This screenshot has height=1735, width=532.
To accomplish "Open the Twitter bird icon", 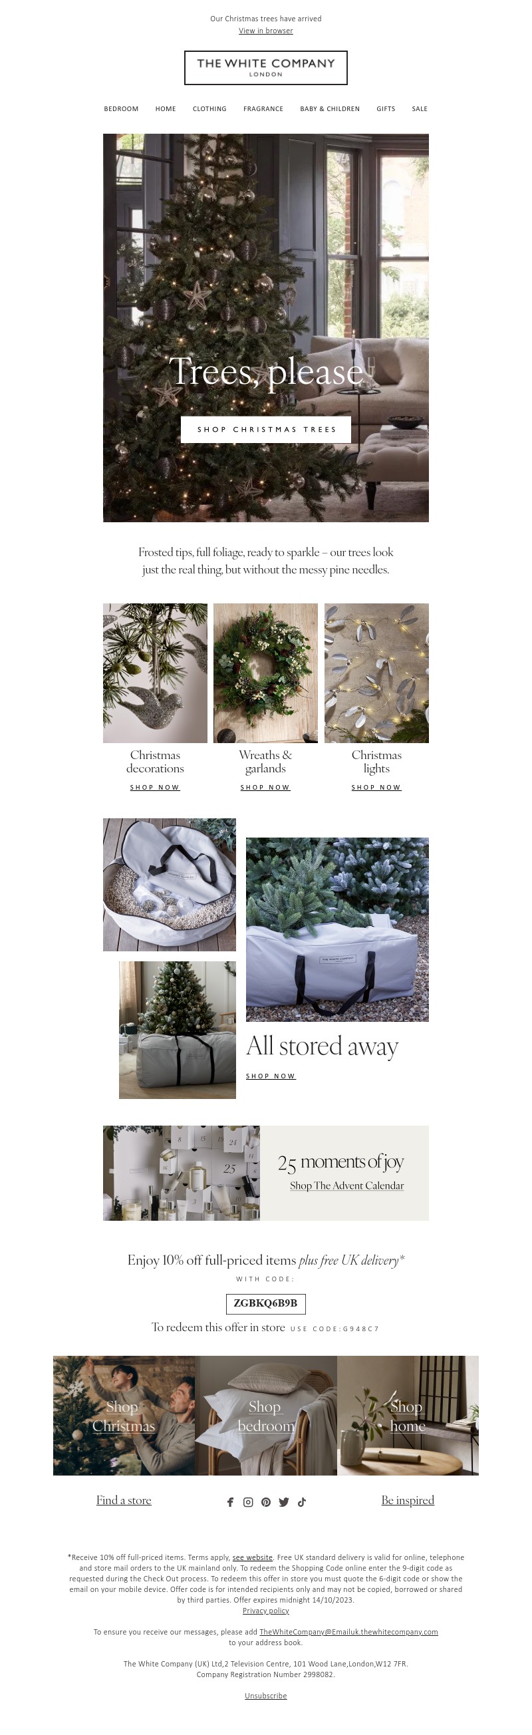I will tap(283, 1502).
